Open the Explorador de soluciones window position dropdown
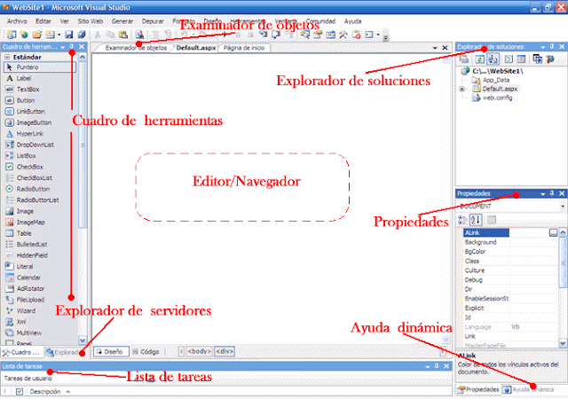The height and width of the screenshot is (399, 568). tap(542, 47)
